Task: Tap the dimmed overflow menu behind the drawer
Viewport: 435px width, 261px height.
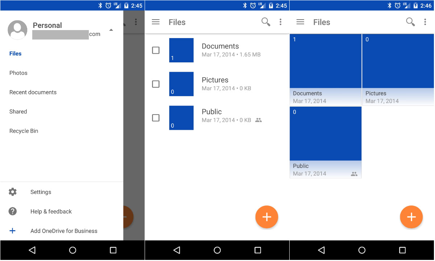Action: [136, 22]
